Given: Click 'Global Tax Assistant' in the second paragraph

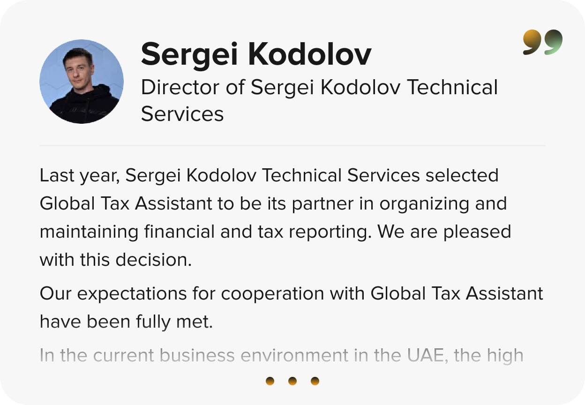Looking at the screenshot, I should click(457, 294).
